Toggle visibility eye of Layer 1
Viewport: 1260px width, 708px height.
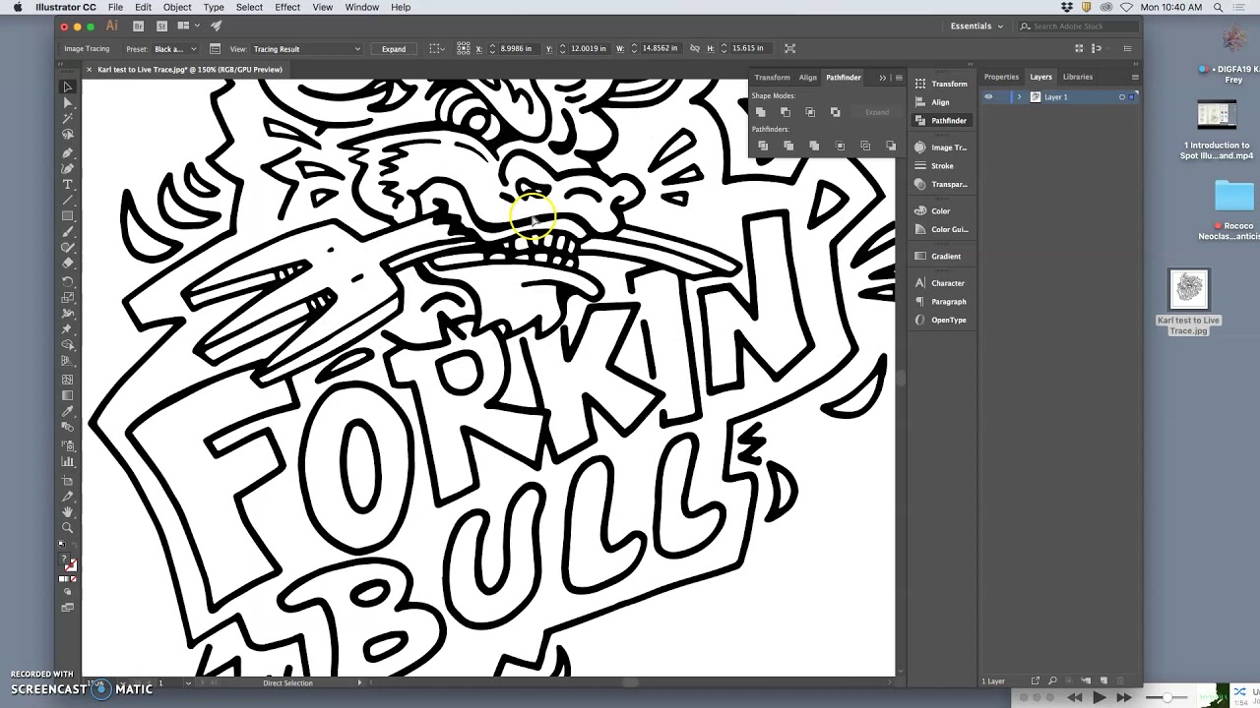pos(988,97)
